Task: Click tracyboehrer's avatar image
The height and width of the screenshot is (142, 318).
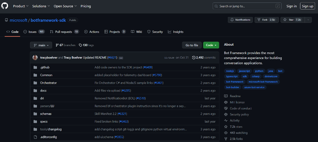Action: point(35,58)
